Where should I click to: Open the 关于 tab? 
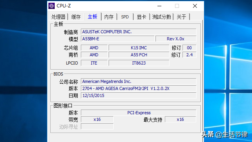coord(182,17)
